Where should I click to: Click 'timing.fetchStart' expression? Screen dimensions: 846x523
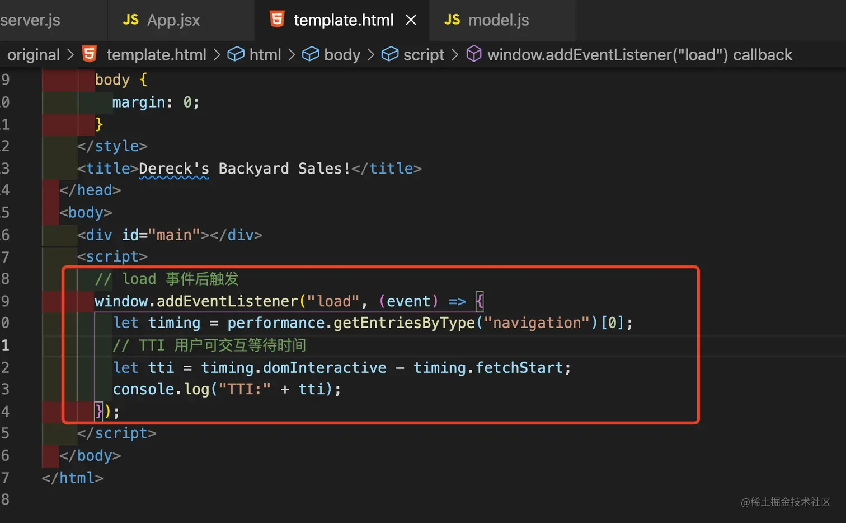coord(488,367)
